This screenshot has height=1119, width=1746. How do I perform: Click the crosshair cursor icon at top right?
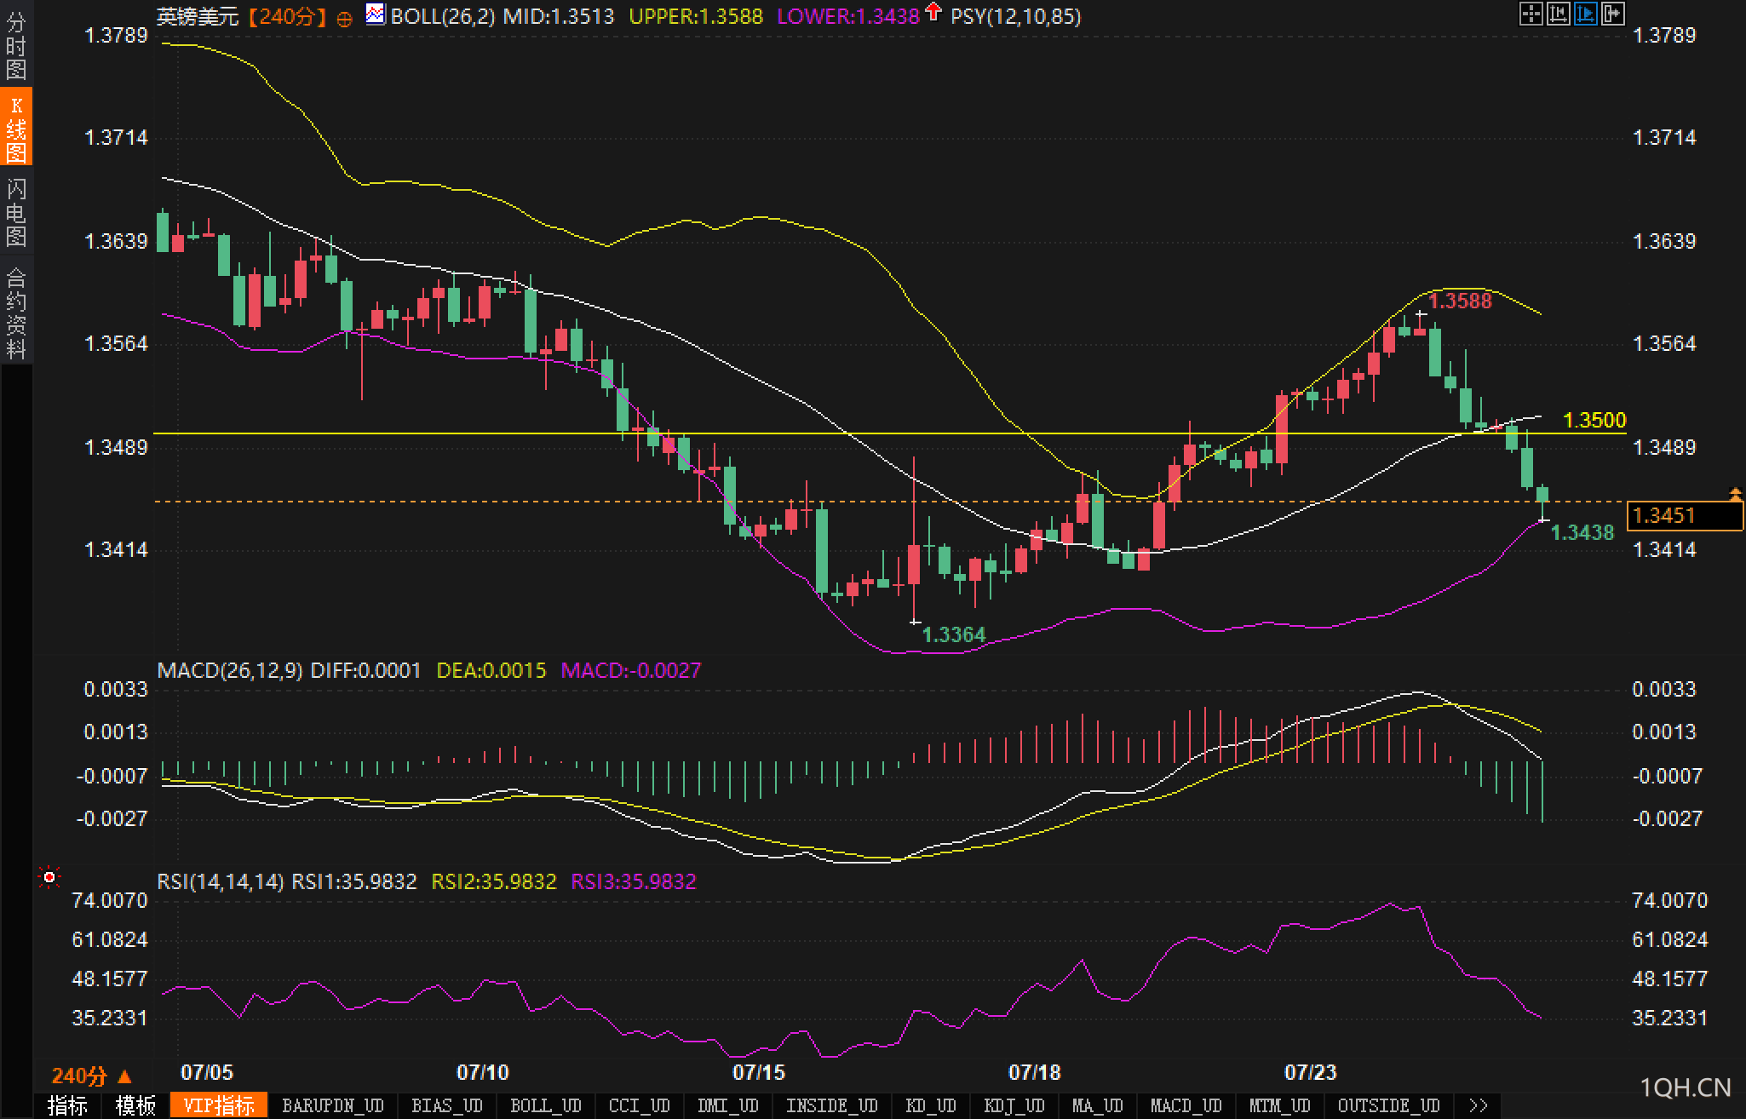click(x=1531, y=14)
